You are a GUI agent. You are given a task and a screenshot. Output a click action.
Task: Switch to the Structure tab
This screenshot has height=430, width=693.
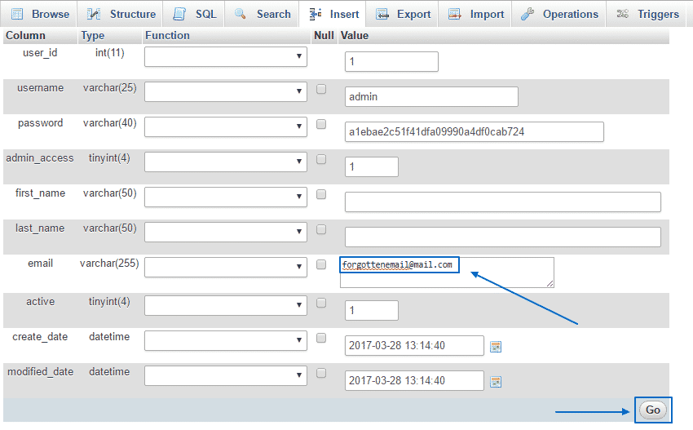(120, 14)
